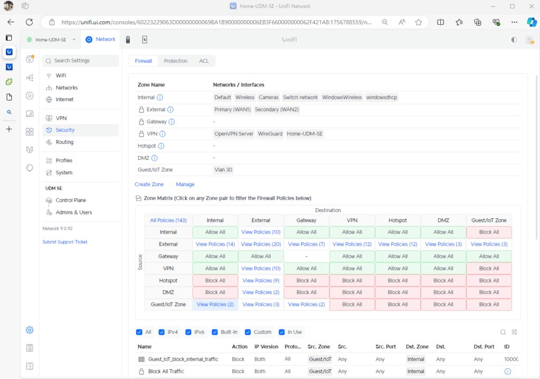The image size is (540, 379).
Task: Click the browser address bar URL
Action: [x=217, y=22]
